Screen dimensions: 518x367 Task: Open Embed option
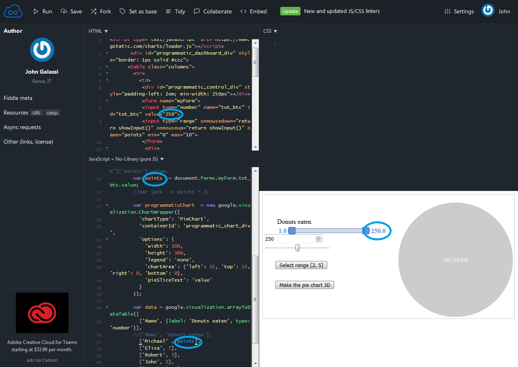point(254,11)
